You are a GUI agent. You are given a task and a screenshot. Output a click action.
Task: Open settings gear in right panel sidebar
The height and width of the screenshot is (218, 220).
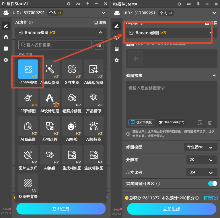point(116,60)
